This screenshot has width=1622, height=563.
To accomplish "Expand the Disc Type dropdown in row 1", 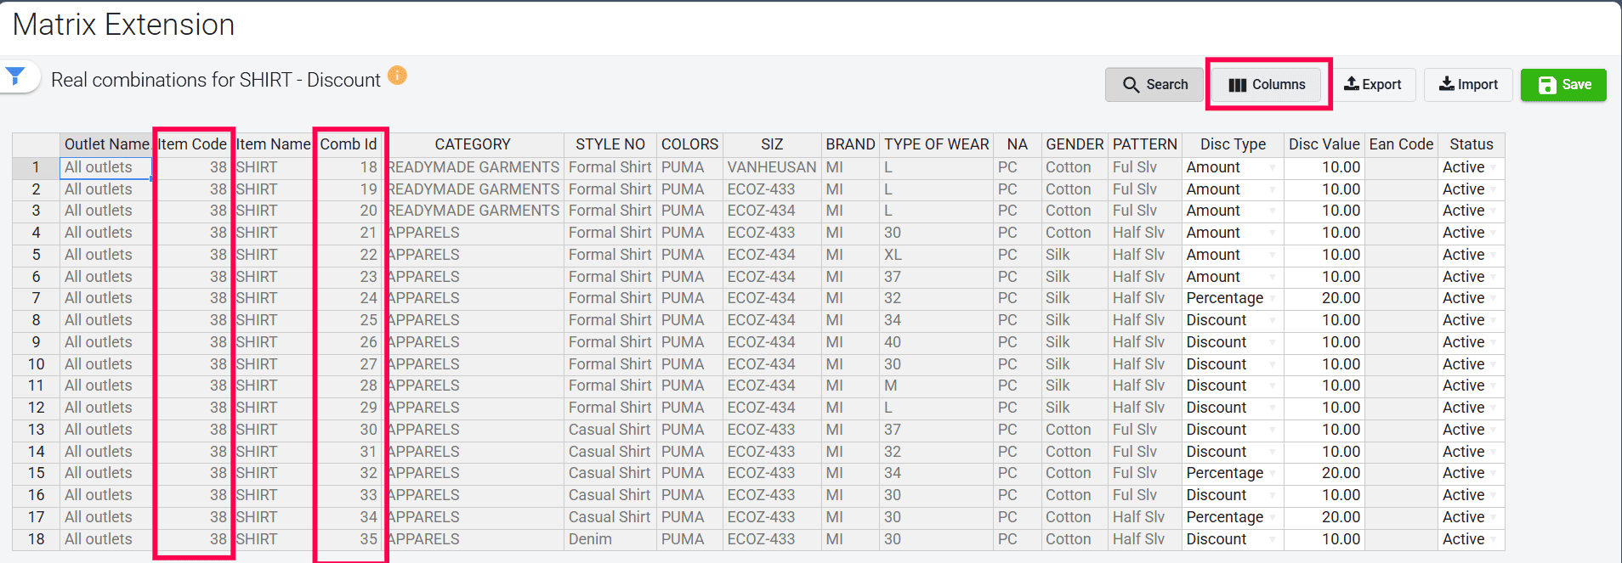I will 1272,168.
